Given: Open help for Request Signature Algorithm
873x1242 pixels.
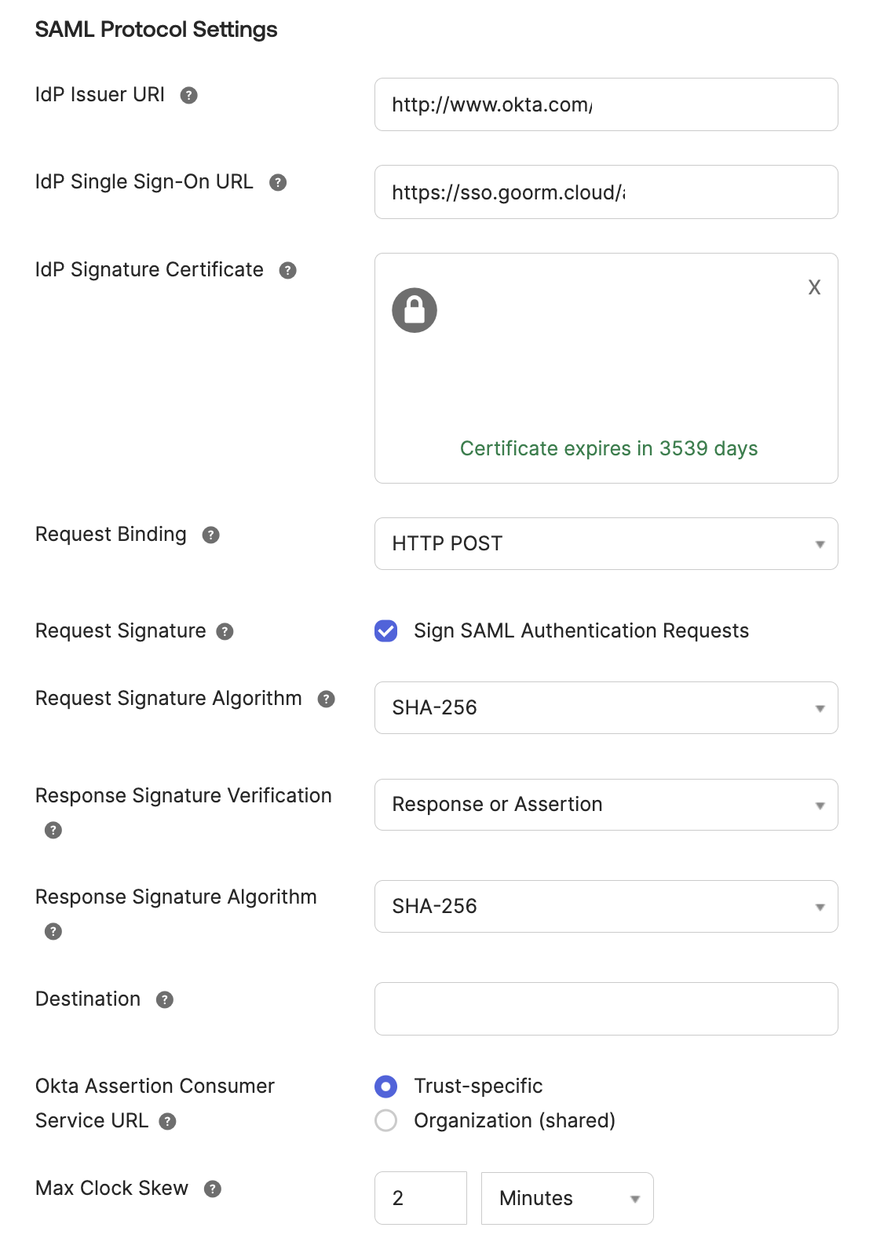Looking at the screenshot, I should pos(327,699).
